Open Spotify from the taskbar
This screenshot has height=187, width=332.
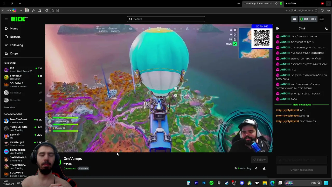click(x=211, y=183)
